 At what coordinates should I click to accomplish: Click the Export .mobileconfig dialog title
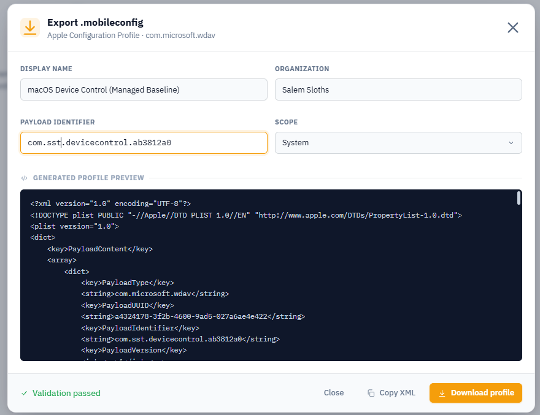95,22
